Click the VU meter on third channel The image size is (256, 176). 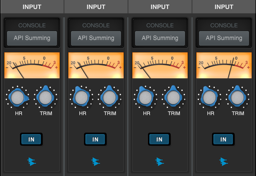click(x=160, y=65)
